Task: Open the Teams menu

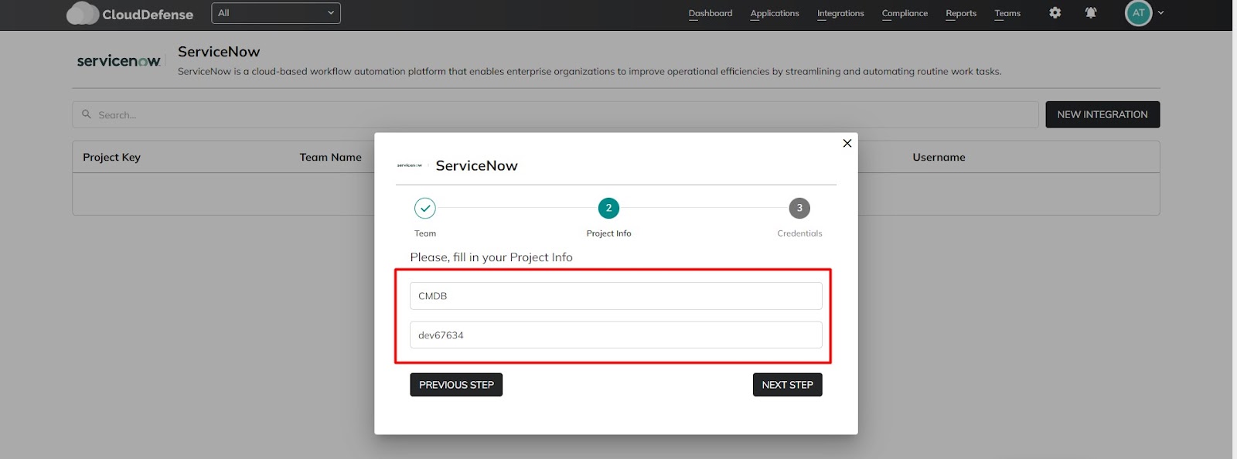Action: point(1007,13)
